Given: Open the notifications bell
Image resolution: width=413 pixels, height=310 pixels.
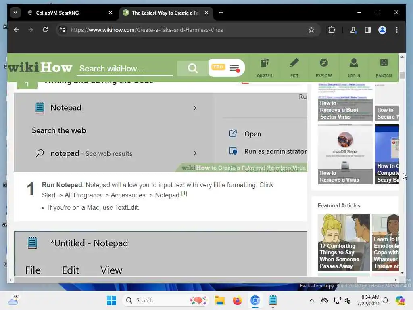Looking at the screenshot, I should tap(386, 300).
